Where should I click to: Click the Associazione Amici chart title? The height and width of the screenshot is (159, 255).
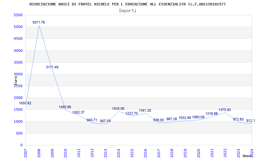pyautogui.click(x=127, y=4)
